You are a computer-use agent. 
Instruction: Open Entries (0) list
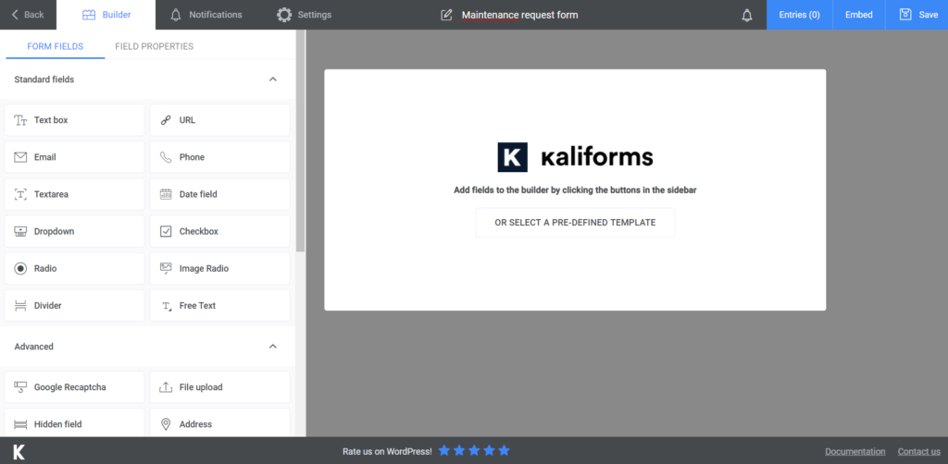click(799, 15)
